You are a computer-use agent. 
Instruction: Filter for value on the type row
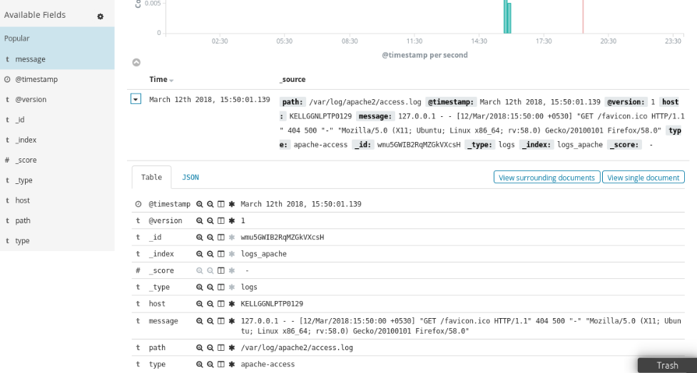[200, 364]
